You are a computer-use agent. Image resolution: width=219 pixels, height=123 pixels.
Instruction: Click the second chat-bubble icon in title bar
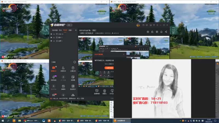coord(147,25)
